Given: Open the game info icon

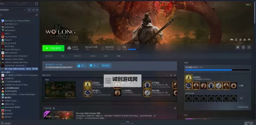Looking at the screenshot, I should 243,47.
